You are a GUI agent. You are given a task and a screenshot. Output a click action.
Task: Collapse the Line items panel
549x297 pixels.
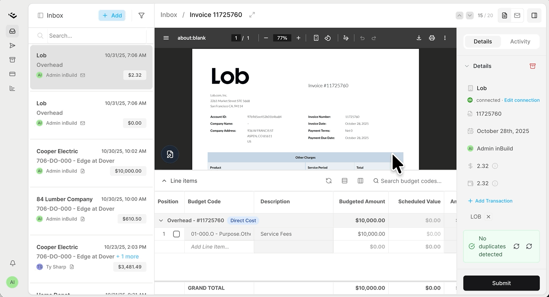click(164, 181)
